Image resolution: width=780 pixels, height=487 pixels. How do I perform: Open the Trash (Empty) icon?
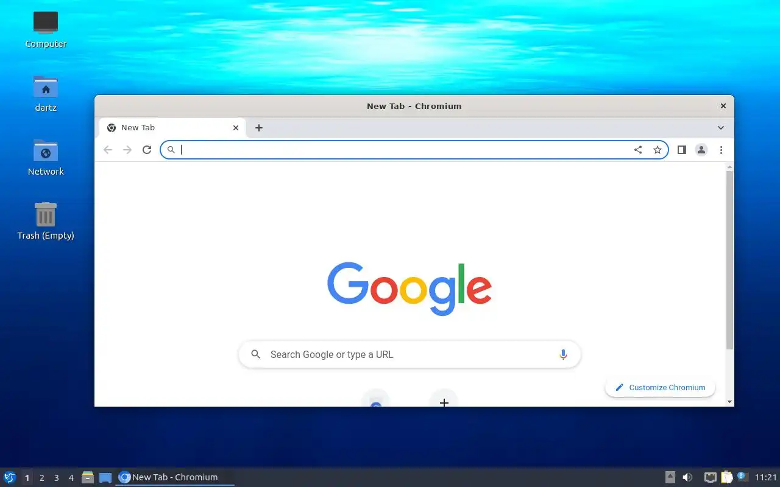click(x=46, y=222)
